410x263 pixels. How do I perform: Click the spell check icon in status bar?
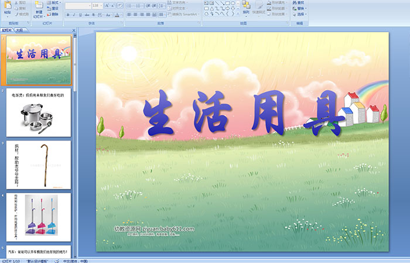(57, 260)
